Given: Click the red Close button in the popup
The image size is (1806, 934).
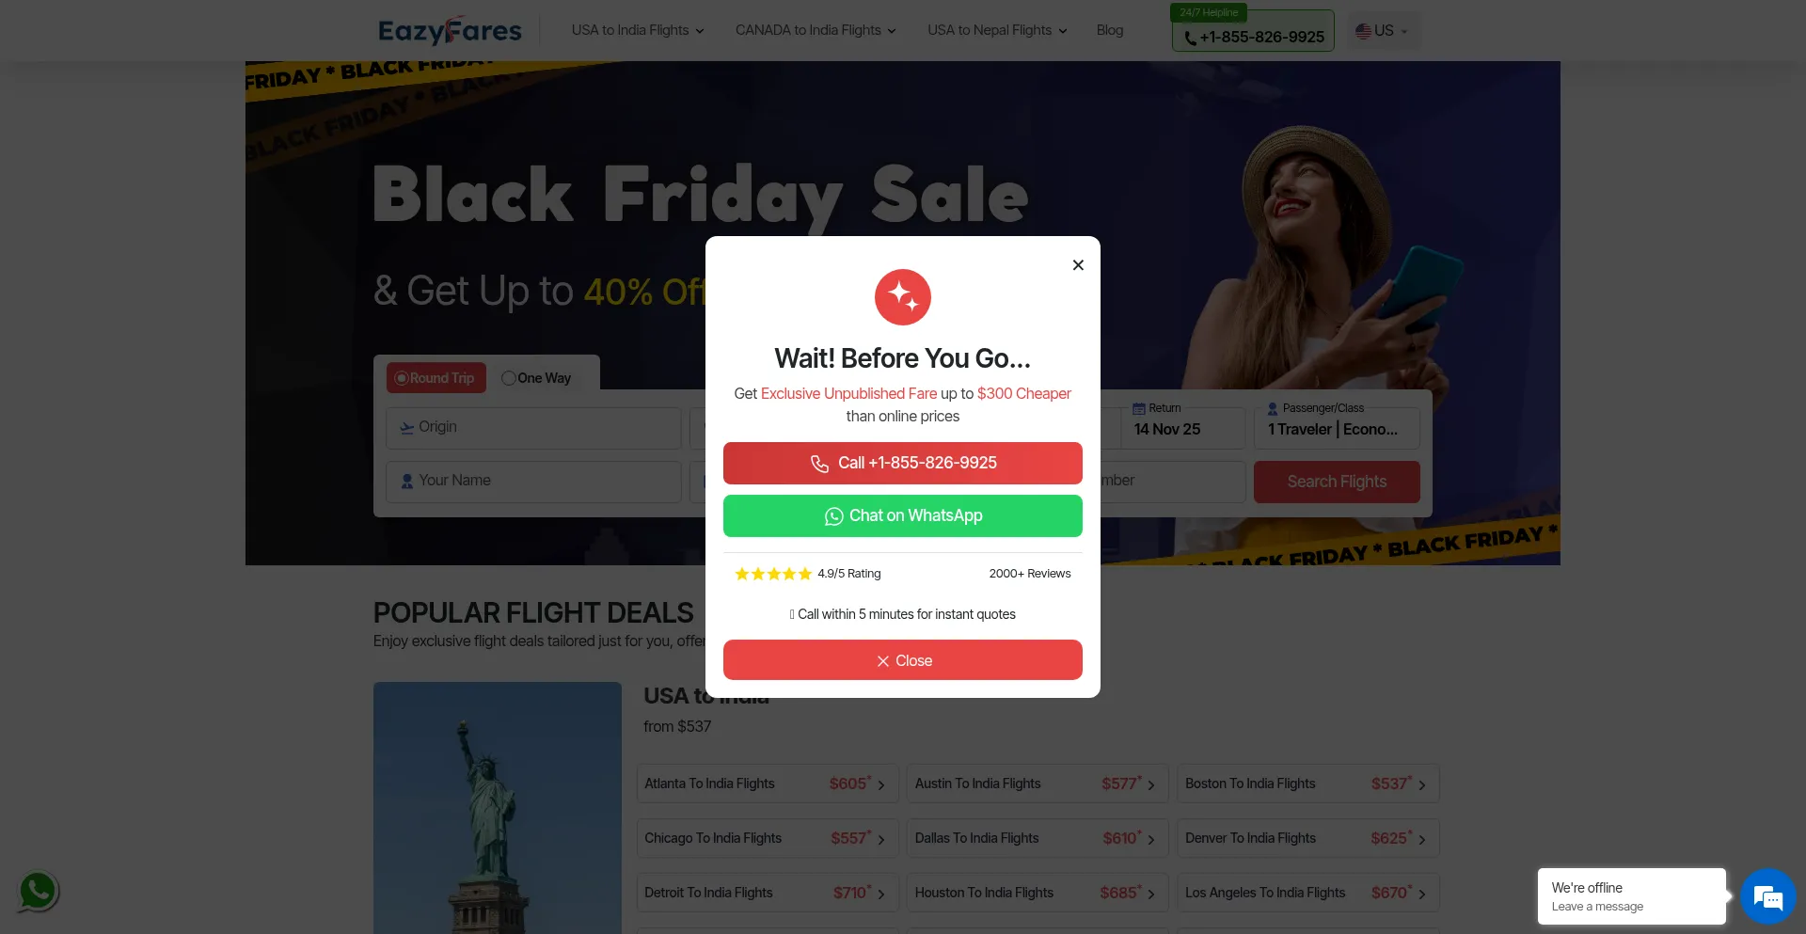Looking at the screenshot, I should pyautogui.click(x=903, y=660).
